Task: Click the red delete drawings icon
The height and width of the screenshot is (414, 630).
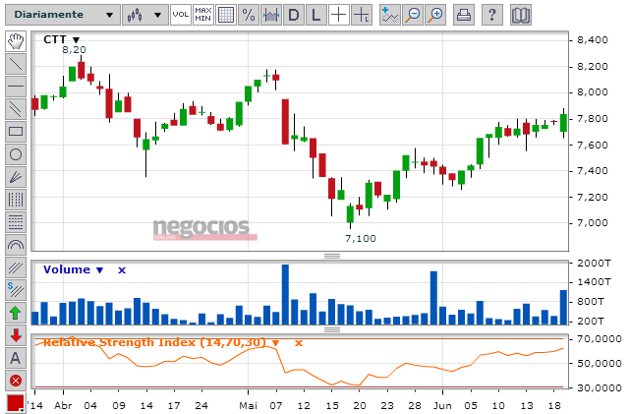Action: click(16, 381)
